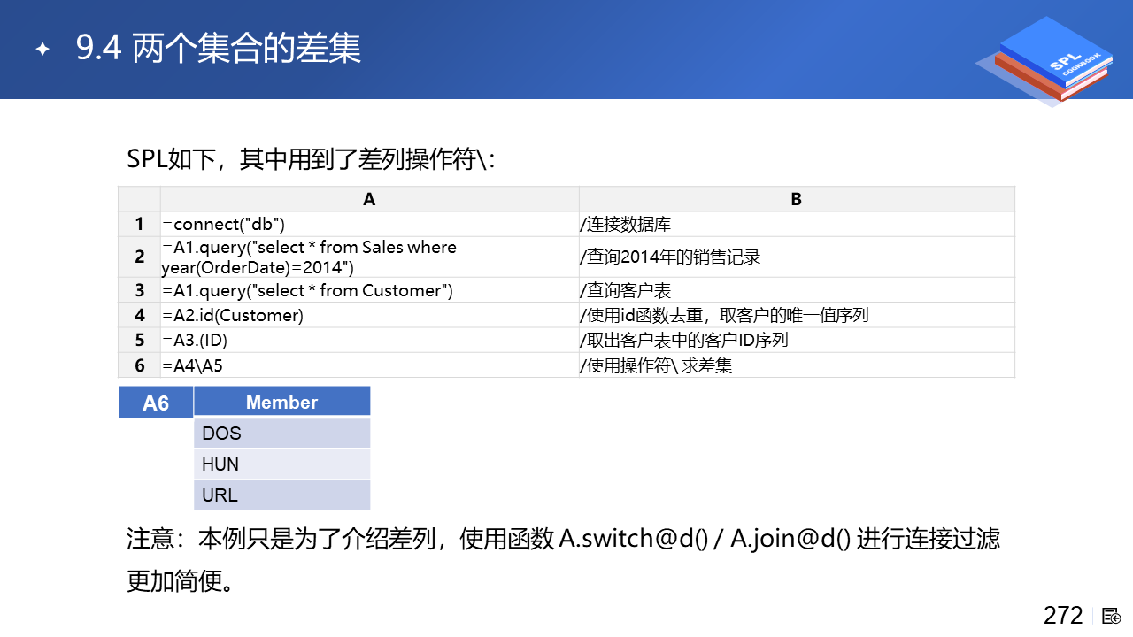The image size is (1133, 637).
Task: Select the HUN result row
Action: pyautogui.click(x=281, y=464)
